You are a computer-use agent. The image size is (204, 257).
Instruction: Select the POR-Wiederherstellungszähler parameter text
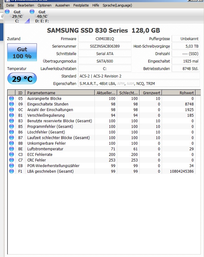click(x=53, y=166)
